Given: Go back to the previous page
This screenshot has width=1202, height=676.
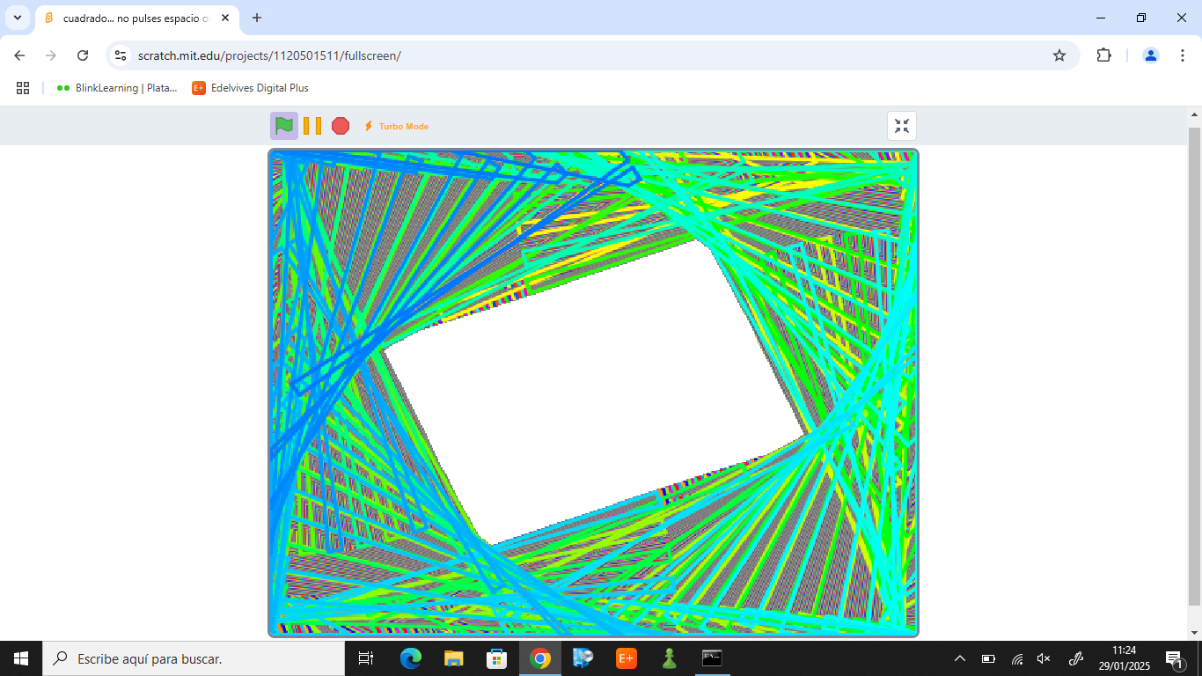Looking at the screenshot, I should tap(19, 55).
